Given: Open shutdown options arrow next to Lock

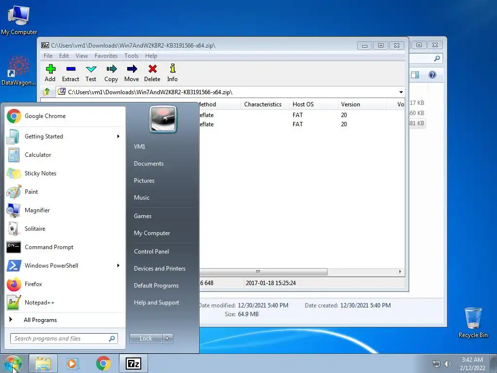Looking at the screenshot, I should pyautogui.click(x=167, y=339).
